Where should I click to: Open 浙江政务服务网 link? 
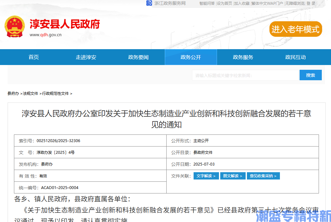(x=170, y=3)
